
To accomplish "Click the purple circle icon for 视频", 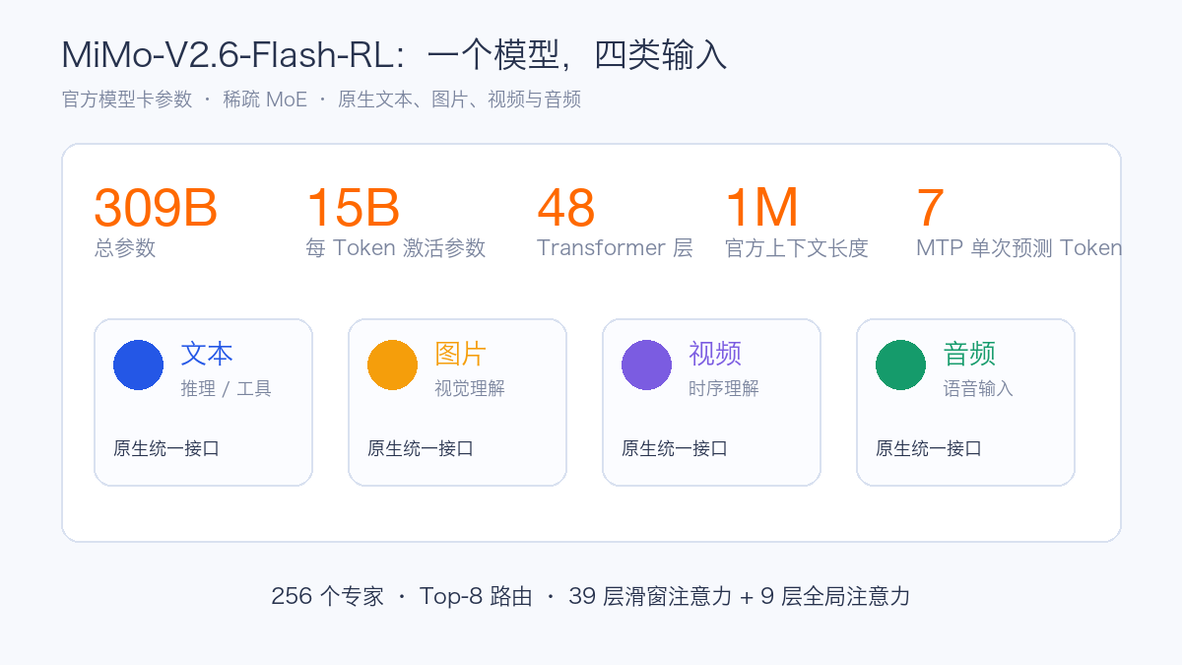I will click(646, 365).
